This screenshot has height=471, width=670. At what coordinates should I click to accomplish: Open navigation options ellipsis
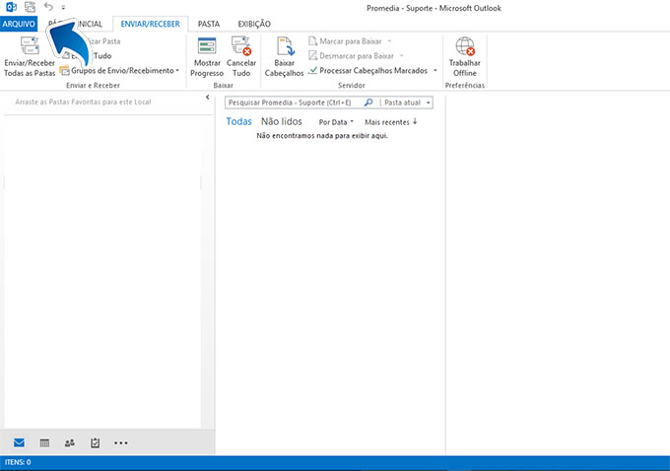click(121, 443)
